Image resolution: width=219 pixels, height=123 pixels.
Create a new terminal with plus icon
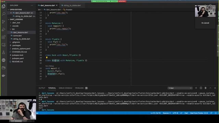pyautogui.click(x=196, y=88)
